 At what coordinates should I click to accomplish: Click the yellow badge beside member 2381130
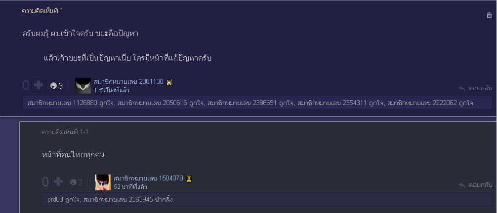tap(169, 82)
